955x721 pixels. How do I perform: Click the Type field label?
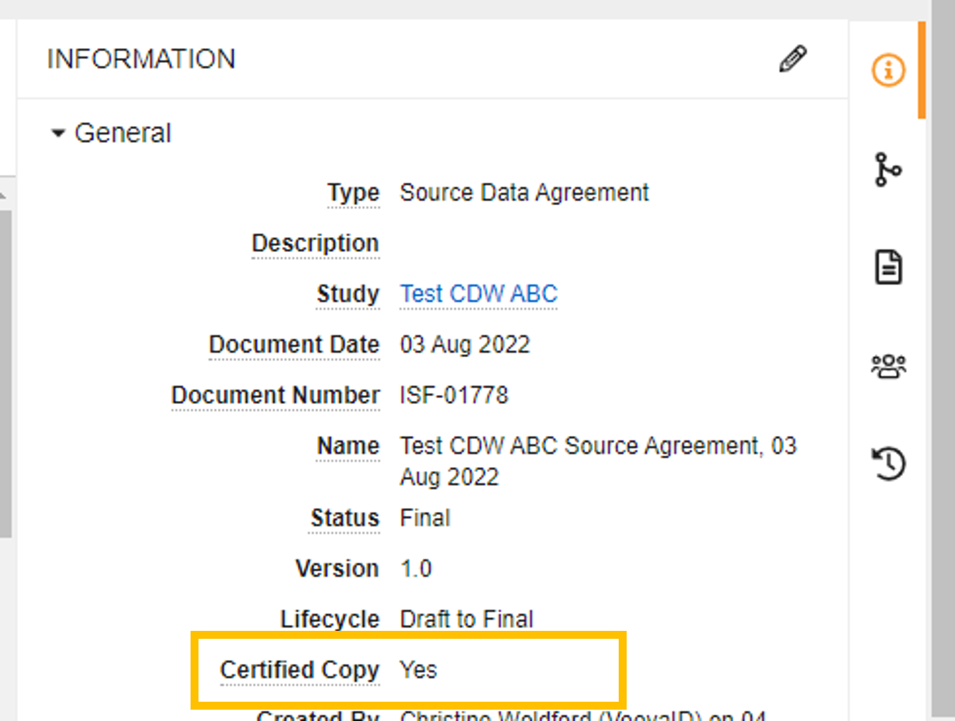353,193
